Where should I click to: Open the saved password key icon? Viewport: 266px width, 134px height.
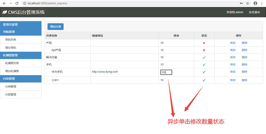coord(241,3)
